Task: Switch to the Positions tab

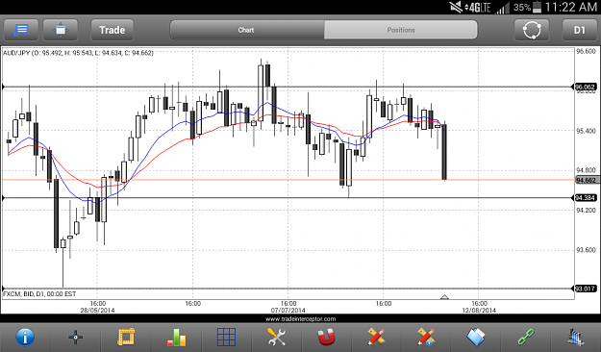Action: tap(401, 30)
